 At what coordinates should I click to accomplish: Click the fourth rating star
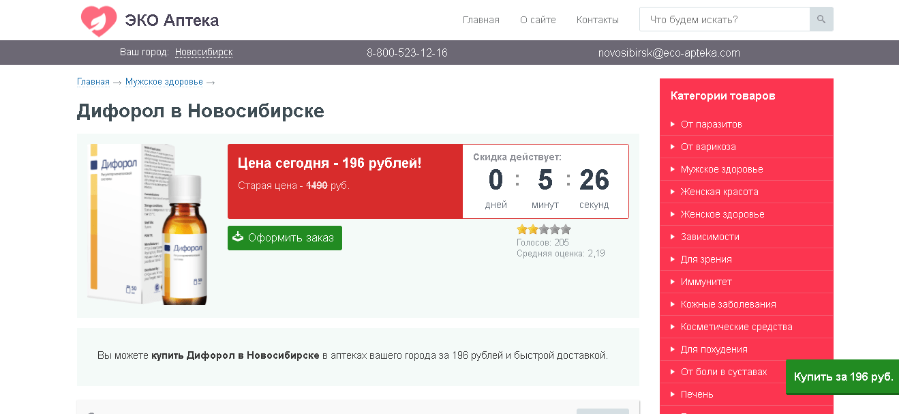(555, 229)
